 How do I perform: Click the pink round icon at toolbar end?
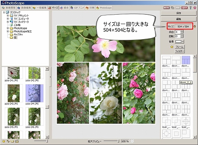[x=195, y=8]
